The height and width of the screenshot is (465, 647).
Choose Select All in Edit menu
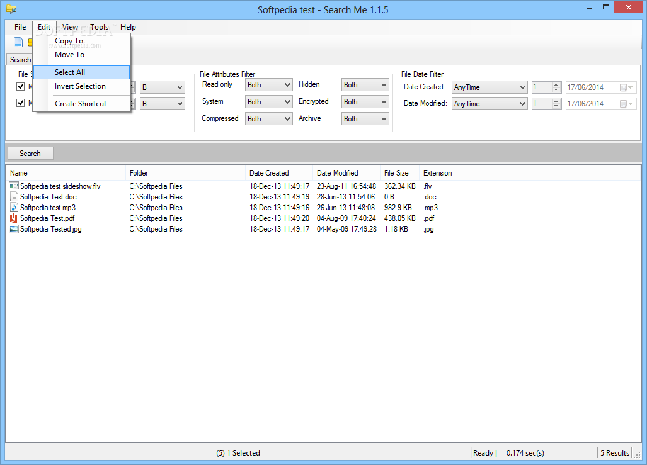point(82,72)
